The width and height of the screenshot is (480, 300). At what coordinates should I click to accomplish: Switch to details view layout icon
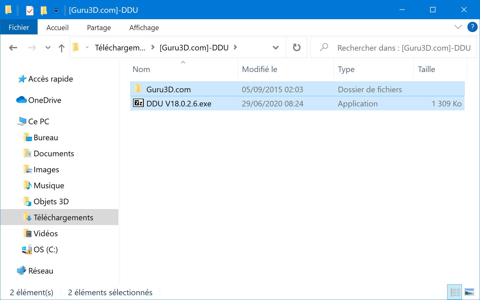(455, 292)
